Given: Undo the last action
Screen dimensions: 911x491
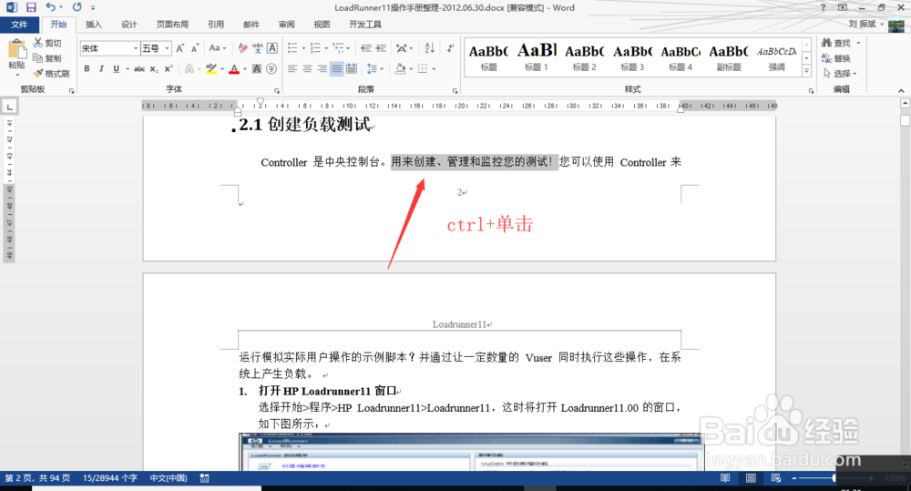Looking at the screenshot, I should pos(50,7).
